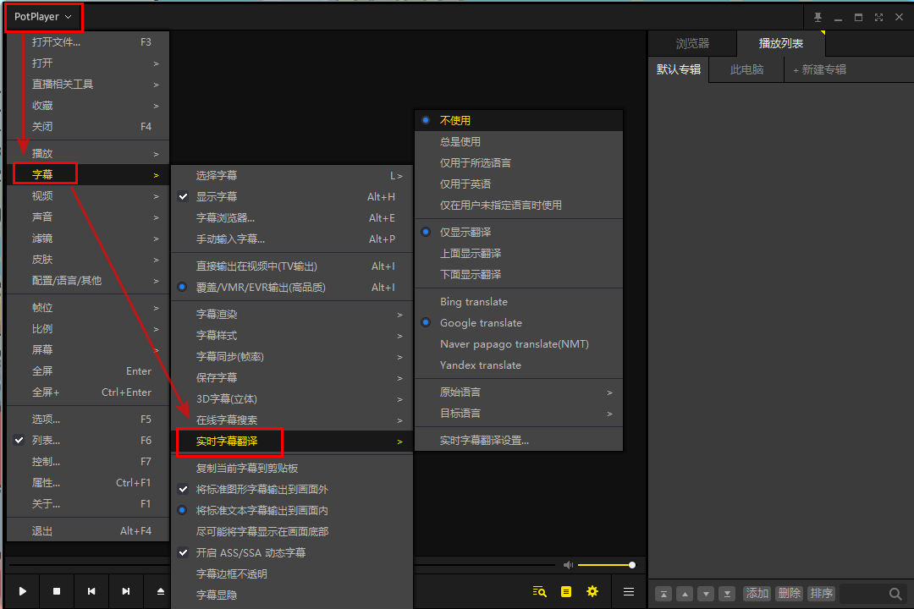Go to next track button

click(x=126, y=591)
